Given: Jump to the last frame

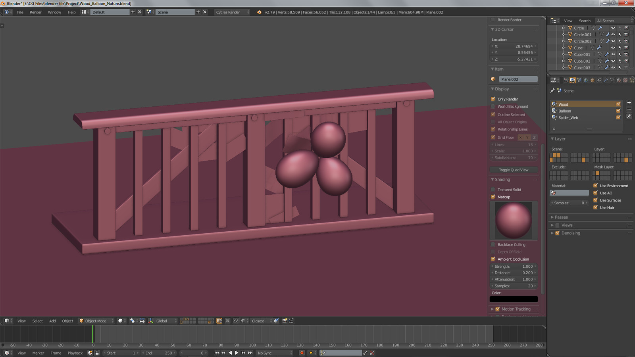Looking at the screenshot, I should click(250, 353).
